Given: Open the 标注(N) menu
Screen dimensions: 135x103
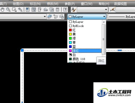Looking at the screenshot, I should click(35, 4).
